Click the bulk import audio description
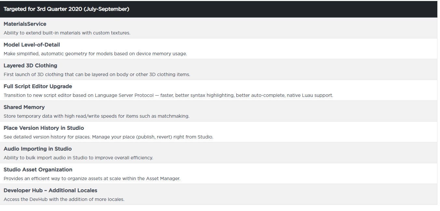The image size is (440, 211). click(x=78, y=158)
